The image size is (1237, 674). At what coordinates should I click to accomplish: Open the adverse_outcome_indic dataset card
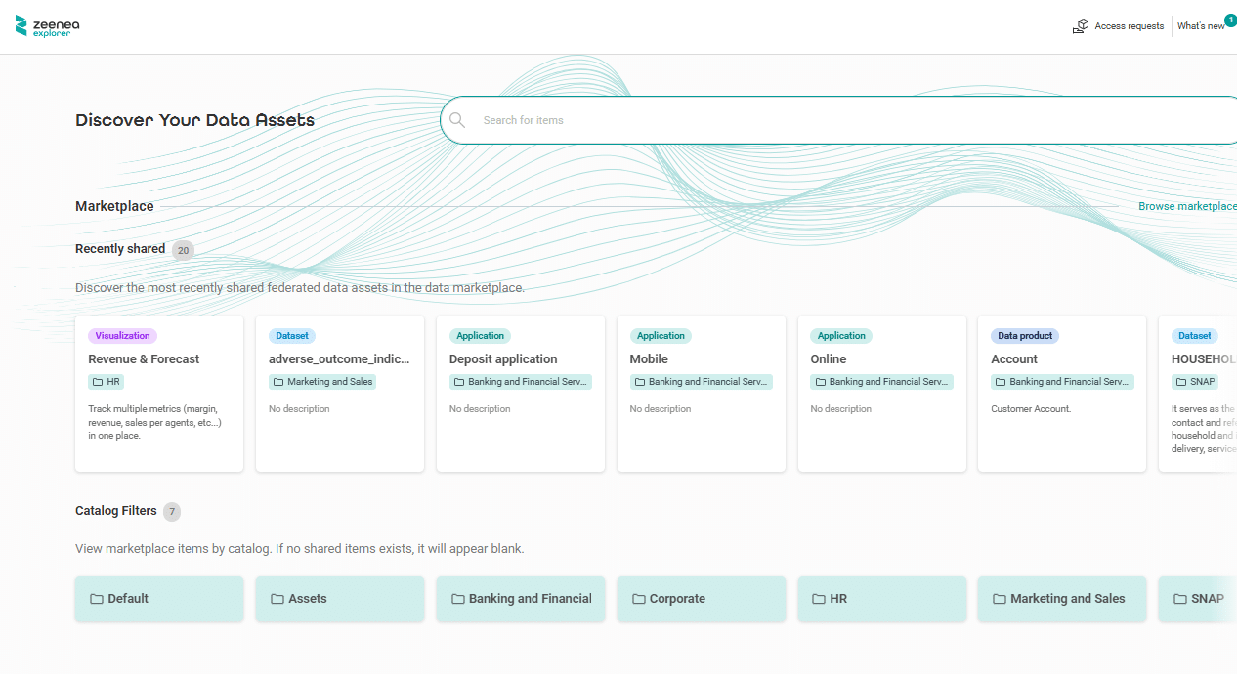[339, 394]
